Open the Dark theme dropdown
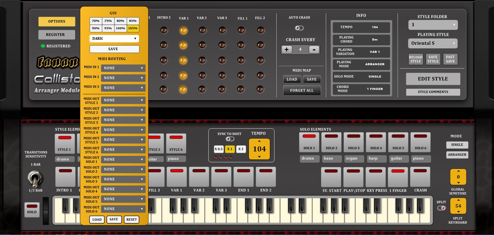 tap(114, 39)
